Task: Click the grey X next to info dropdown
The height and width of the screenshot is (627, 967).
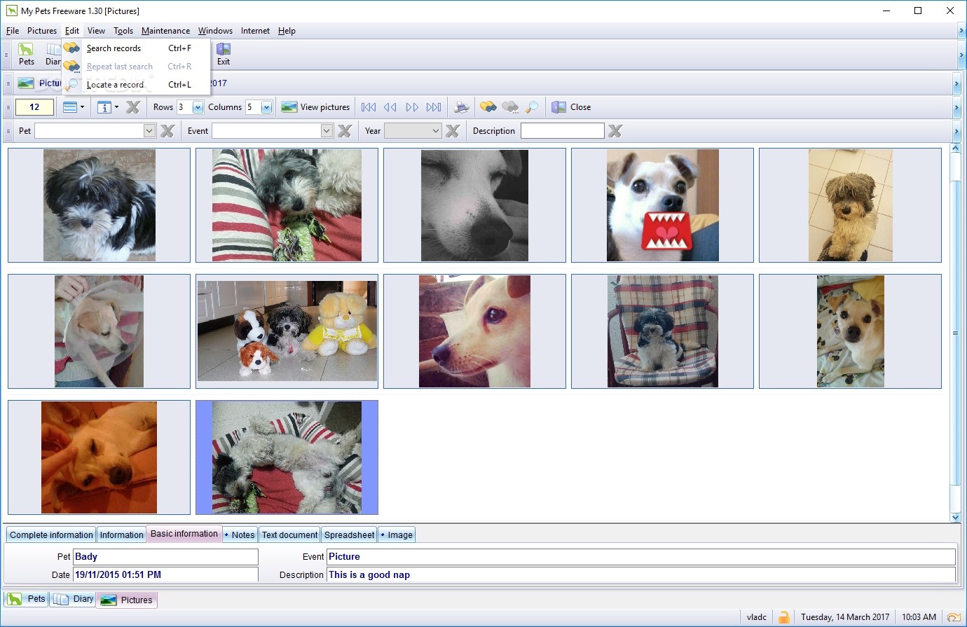Action: (133, 107)
